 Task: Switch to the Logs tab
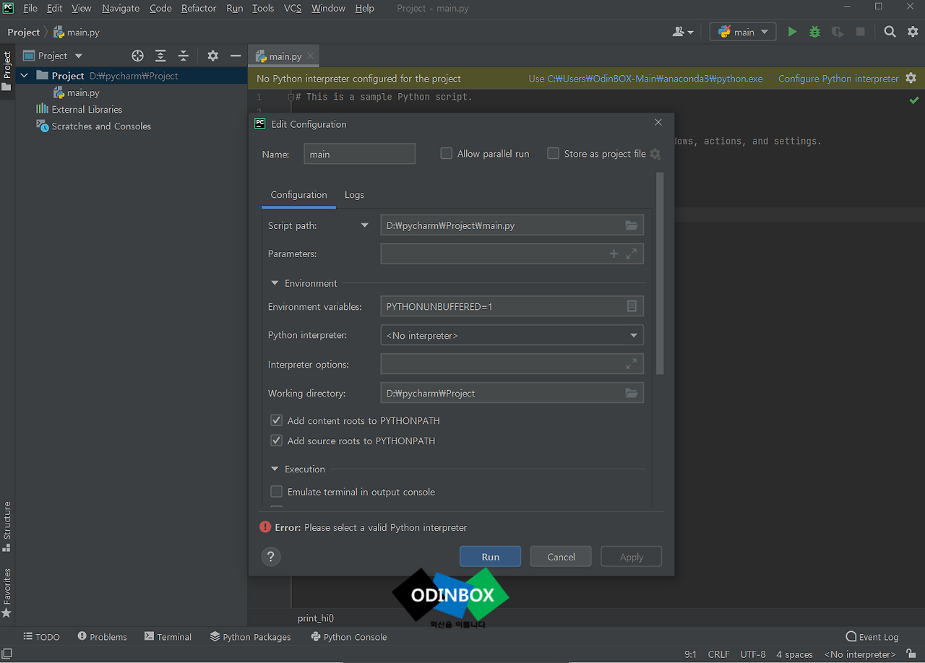(354, 195)
